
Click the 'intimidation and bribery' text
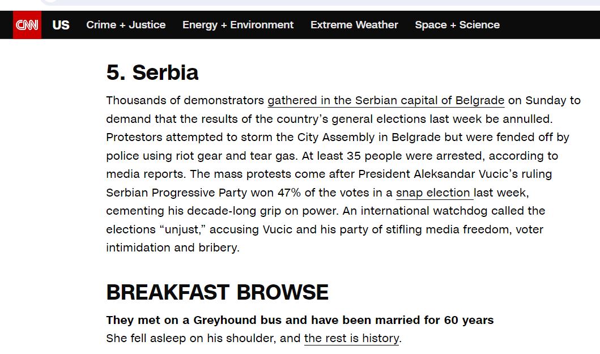pos(171,248)
